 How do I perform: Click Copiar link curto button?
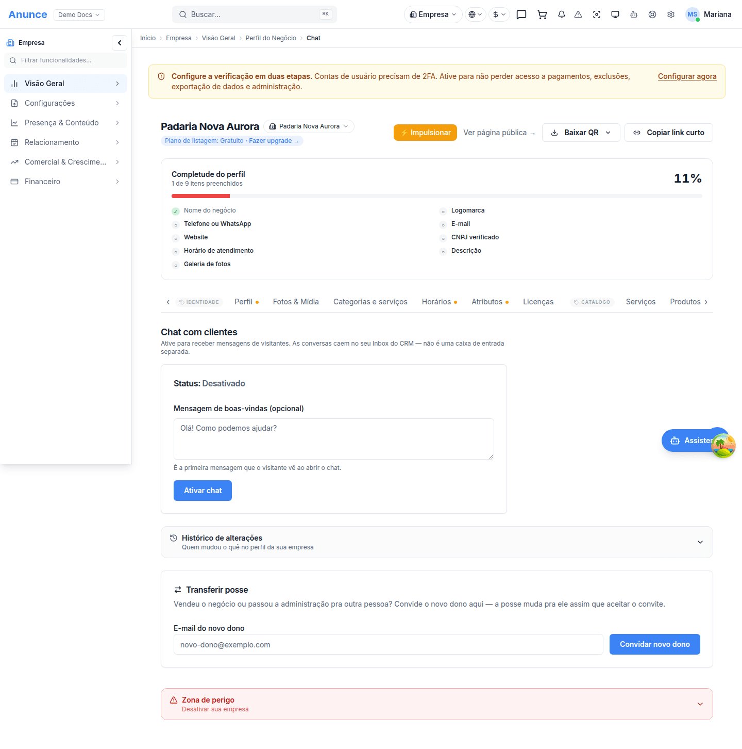click(x=668, y=133)
